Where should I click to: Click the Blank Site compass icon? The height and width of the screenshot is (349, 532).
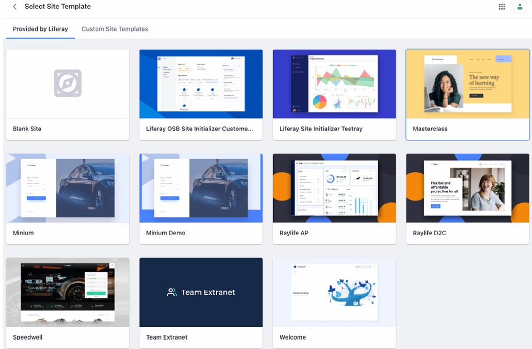click(67, 83)
